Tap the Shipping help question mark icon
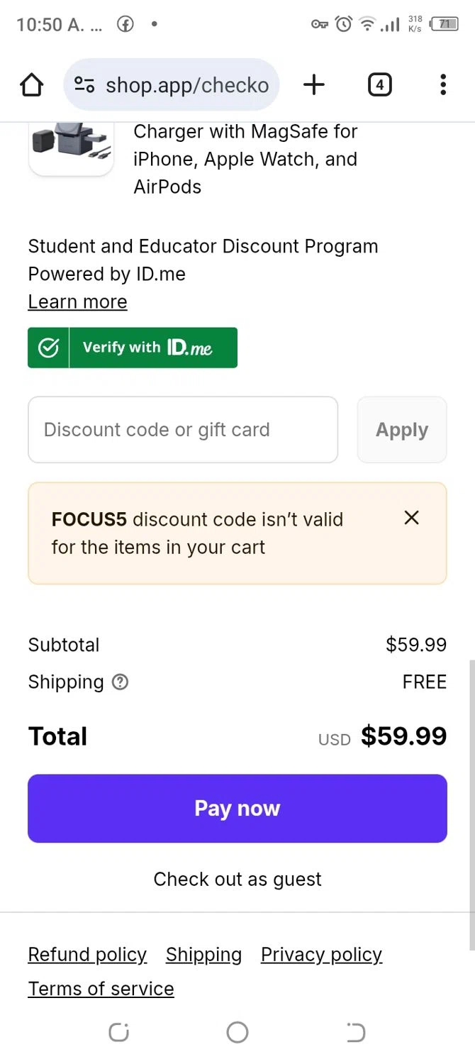Viewport: 475px width, 1064px height. [x=121, y=682]
